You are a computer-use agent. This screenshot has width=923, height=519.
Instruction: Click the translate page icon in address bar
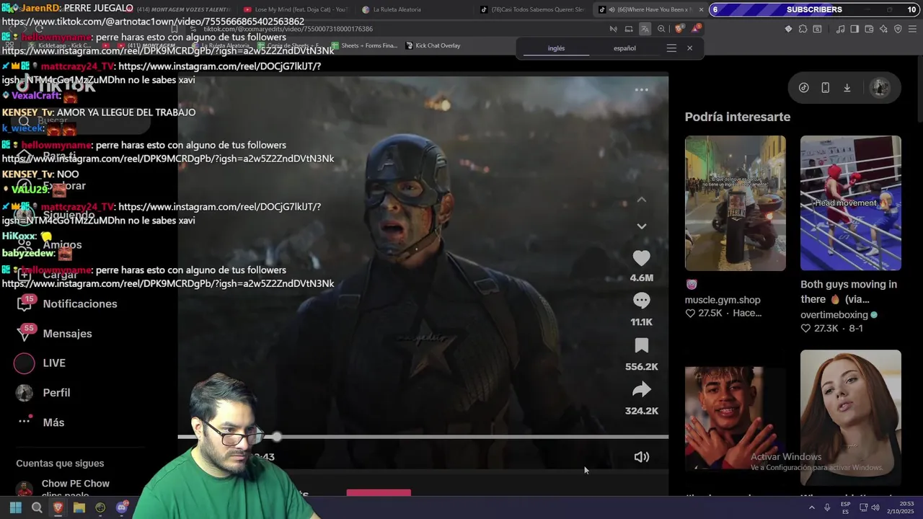pyautogui.click(x=645, y=29)
